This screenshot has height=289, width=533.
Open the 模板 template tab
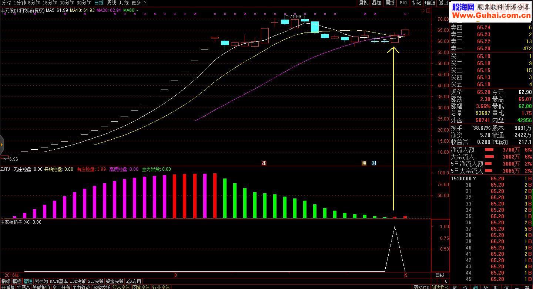[x=17, y=281]
